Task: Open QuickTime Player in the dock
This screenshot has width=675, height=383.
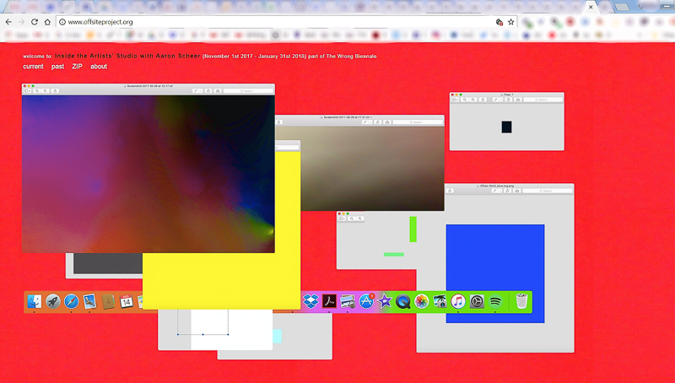Action: [403, 301]
